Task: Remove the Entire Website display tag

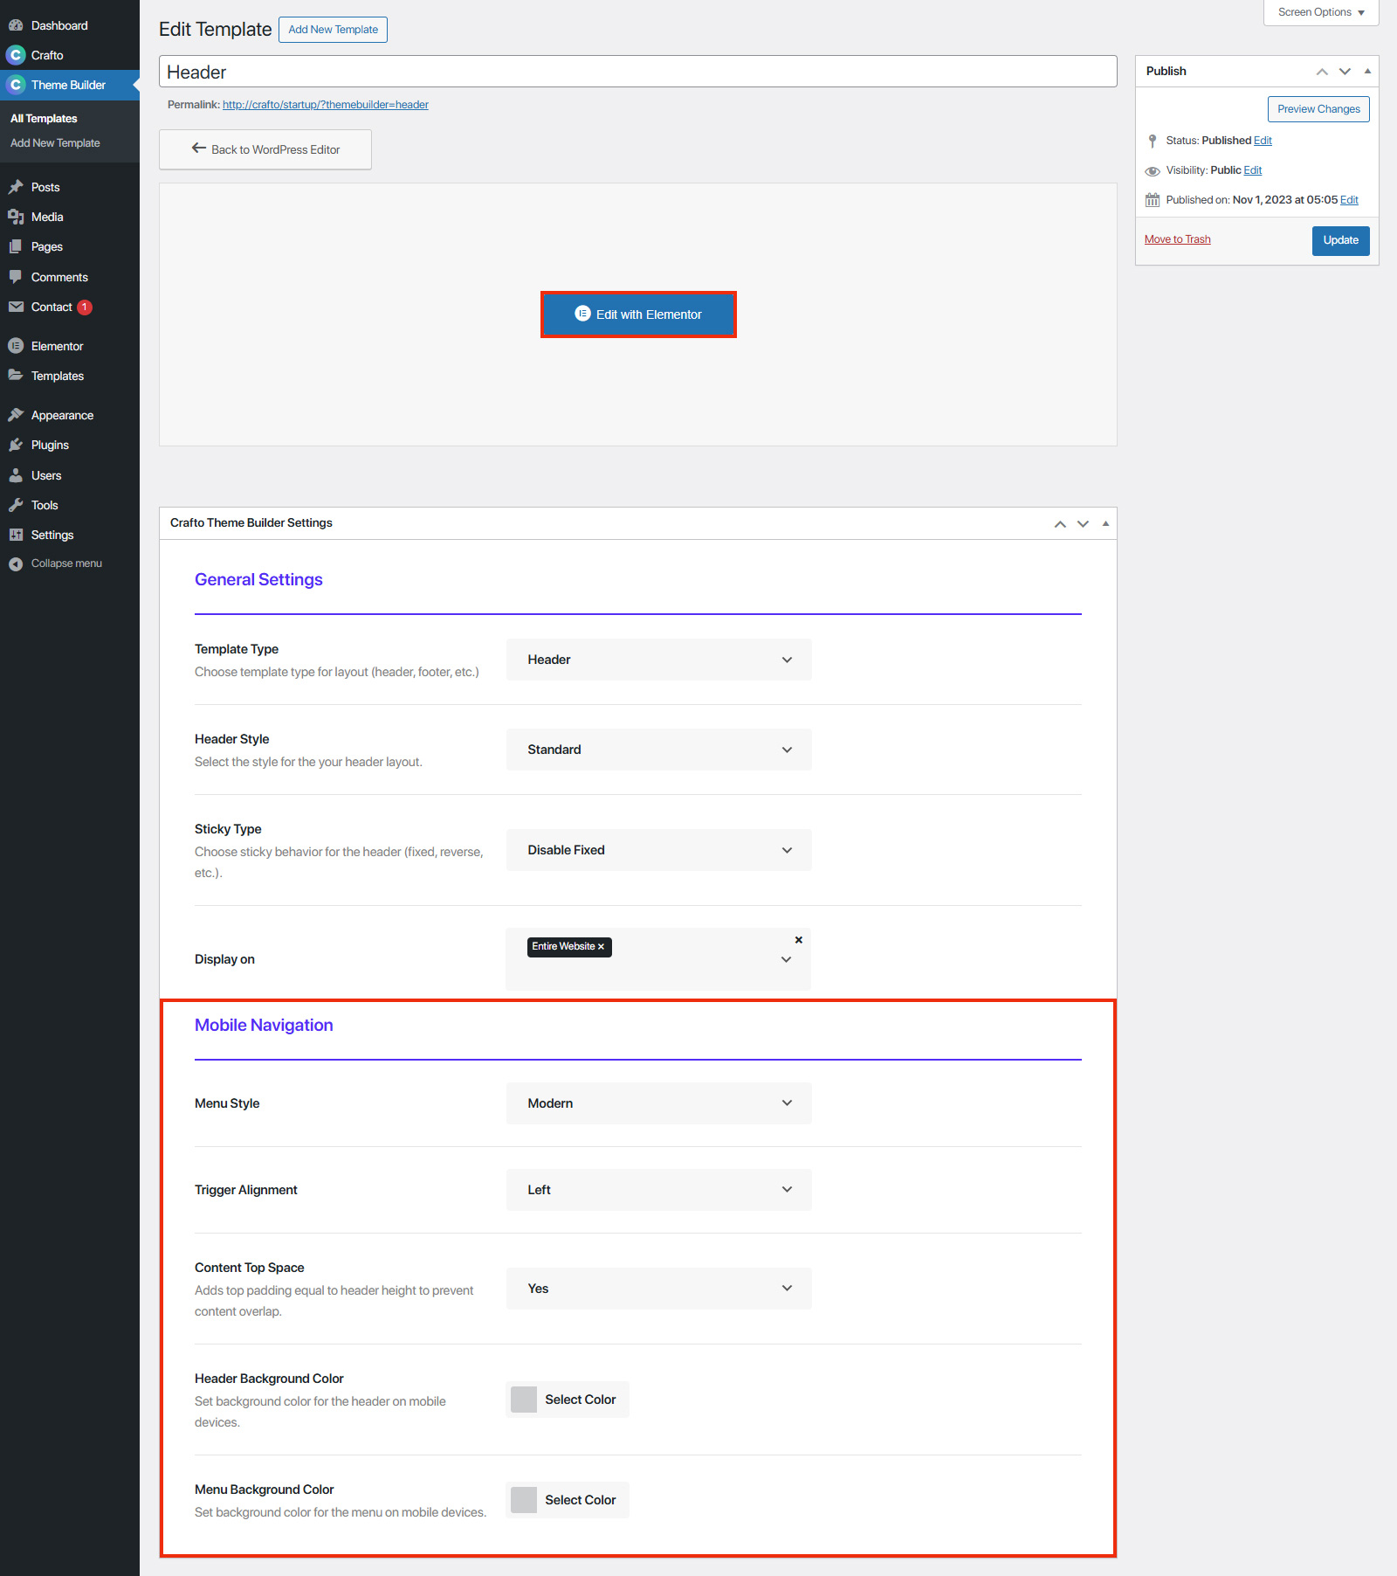Action: click(x=601, y=946)
